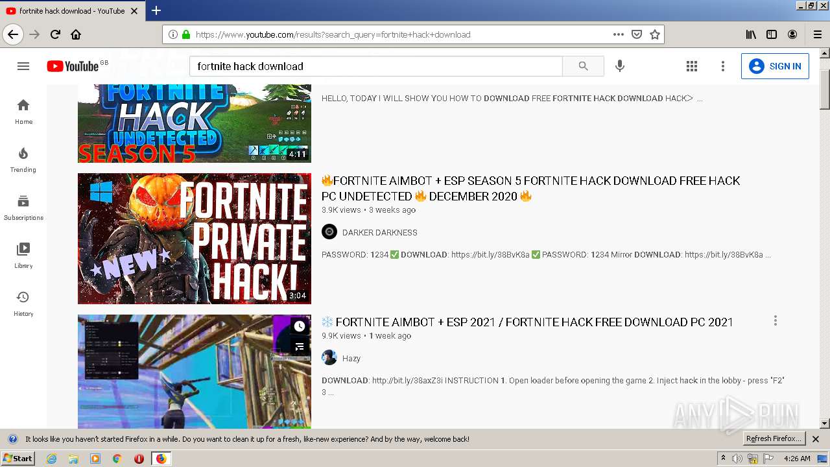830x467 pixels.
Task: Open the Firefox home page
Action: (76, 34)
